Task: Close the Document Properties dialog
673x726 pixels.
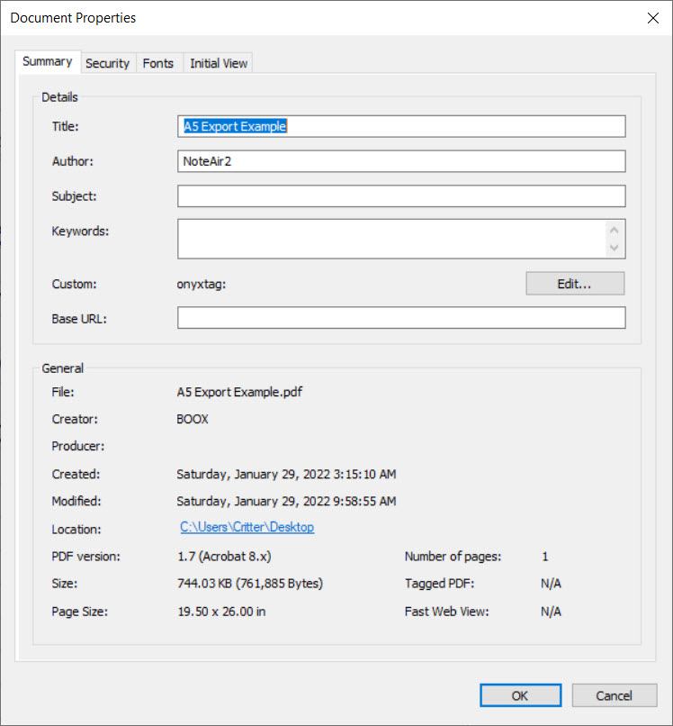Action: tap(653, 18)
